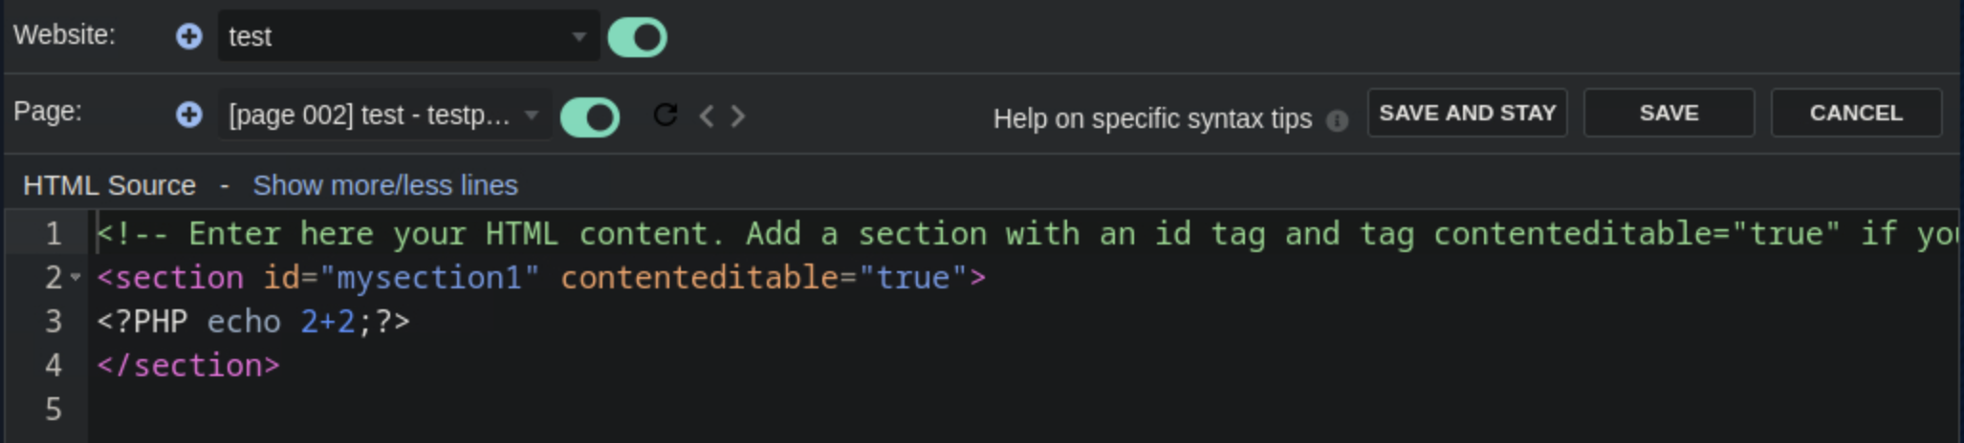Click line number 5 in the gutter
Image resolution: width=1964 pixels, height=443 pixels.
point(54,410)
